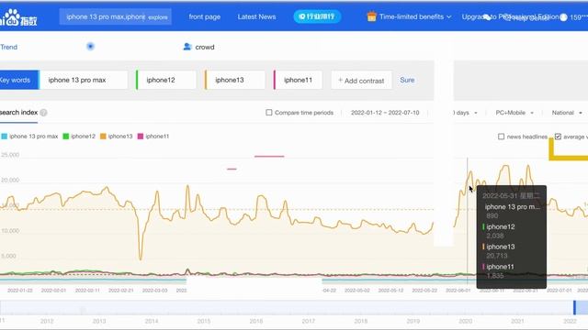Enable news headlines checkbox
Screen dimensions: 588x330
click(x=501, y=137)
